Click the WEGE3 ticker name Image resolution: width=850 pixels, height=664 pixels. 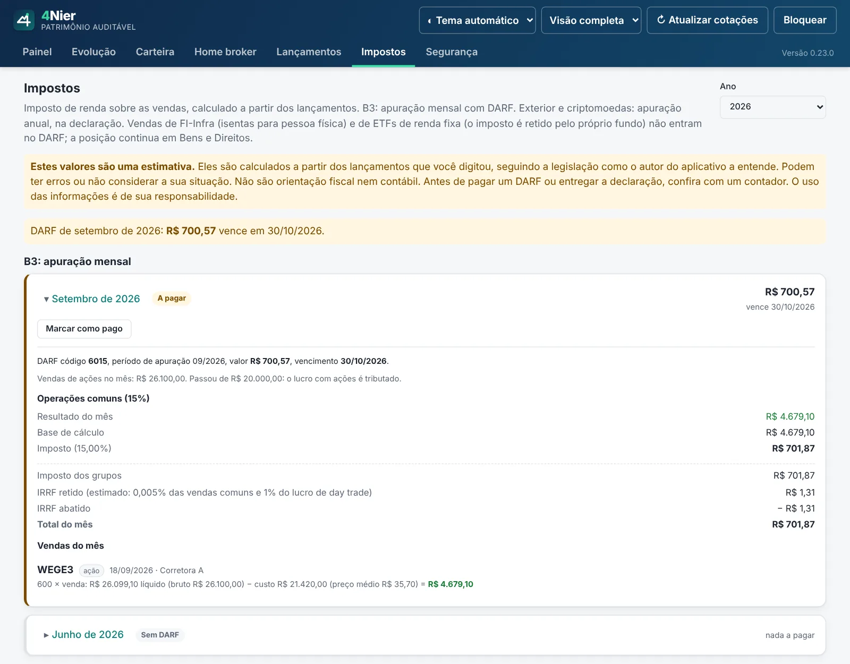55,569
